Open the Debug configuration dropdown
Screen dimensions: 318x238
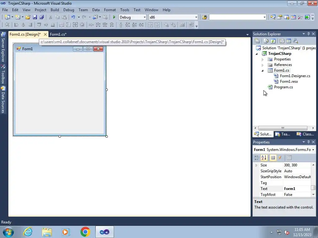coord(145,17)
